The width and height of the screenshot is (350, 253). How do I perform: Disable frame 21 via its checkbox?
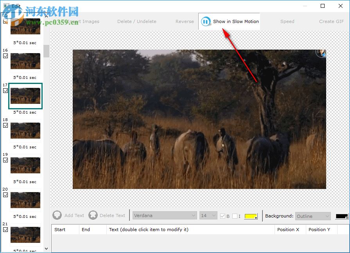pos(5,230)
